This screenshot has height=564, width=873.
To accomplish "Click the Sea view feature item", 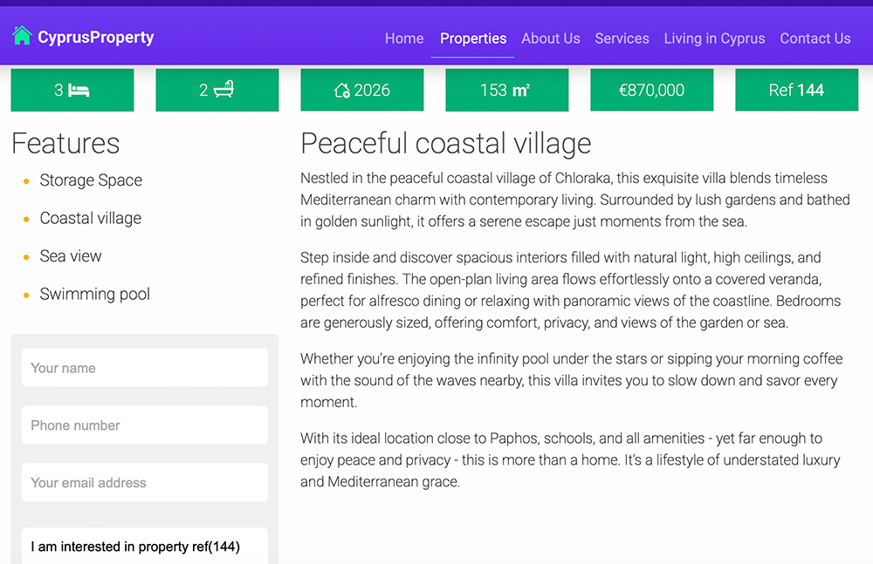I will coord(71,256).
